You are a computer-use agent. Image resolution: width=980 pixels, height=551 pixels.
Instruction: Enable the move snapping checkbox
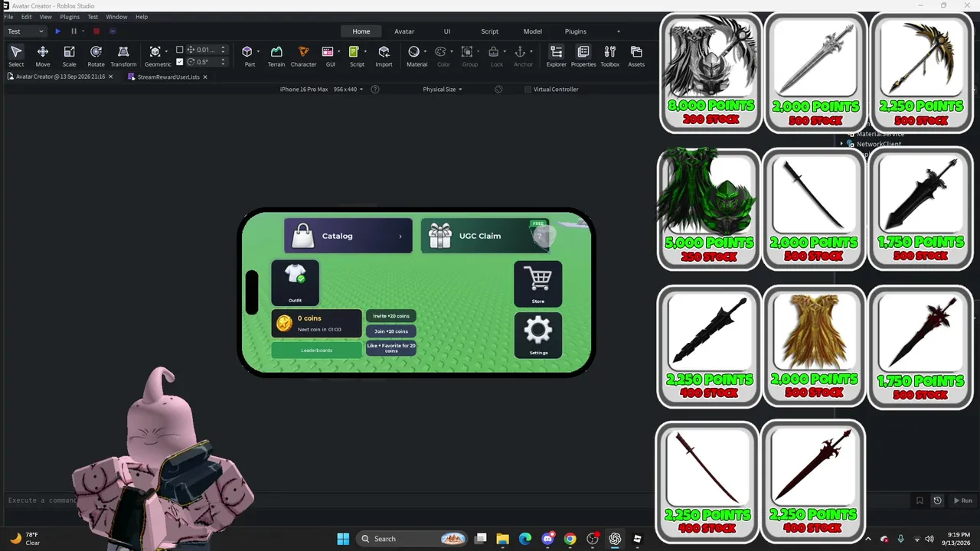180,50
